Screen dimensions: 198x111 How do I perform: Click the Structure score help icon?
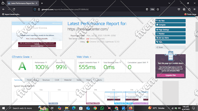(x=64, y=62)
